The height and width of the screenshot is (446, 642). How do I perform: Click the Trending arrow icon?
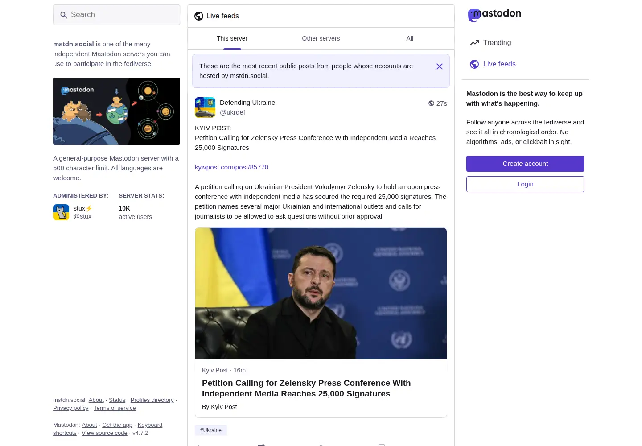tap(474, 43)
